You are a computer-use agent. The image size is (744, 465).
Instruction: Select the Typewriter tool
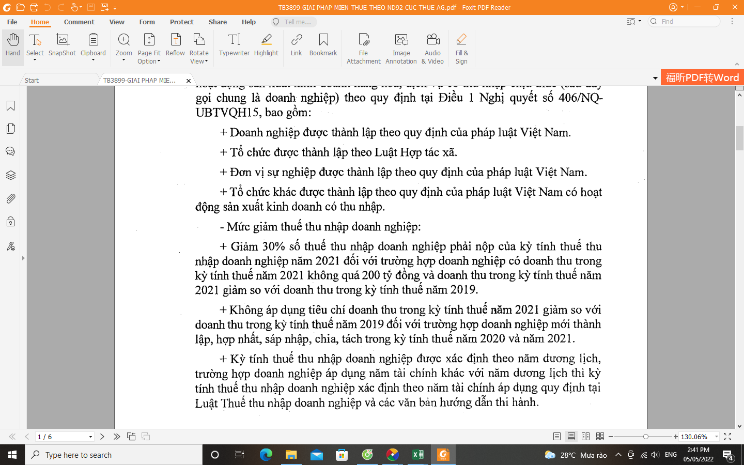click(234, 45)
